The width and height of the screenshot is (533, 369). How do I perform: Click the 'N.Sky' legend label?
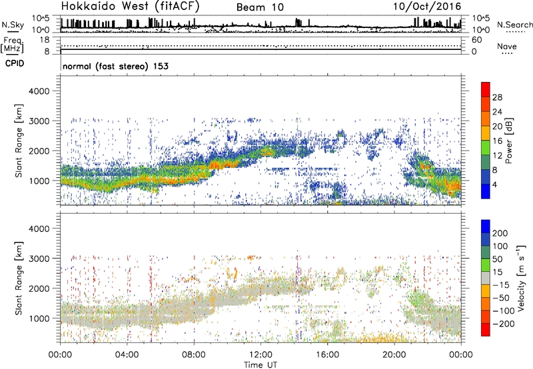13,25
